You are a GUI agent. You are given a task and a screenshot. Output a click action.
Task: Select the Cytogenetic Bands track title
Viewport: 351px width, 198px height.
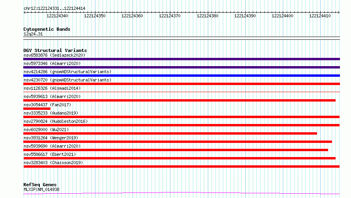[x=47, y=29]
